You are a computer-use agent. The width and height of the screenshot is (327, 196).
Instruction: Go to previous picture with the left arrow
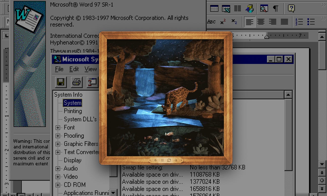tap(156, 160)
